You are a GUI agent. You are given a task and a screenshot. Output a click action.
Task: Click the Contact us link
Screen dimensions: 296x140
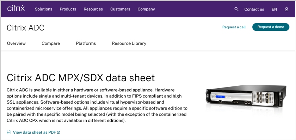point(254,9)
